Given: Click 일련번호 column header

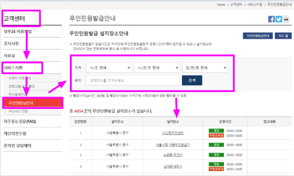Looking at the screenshot, I should 80,122.
